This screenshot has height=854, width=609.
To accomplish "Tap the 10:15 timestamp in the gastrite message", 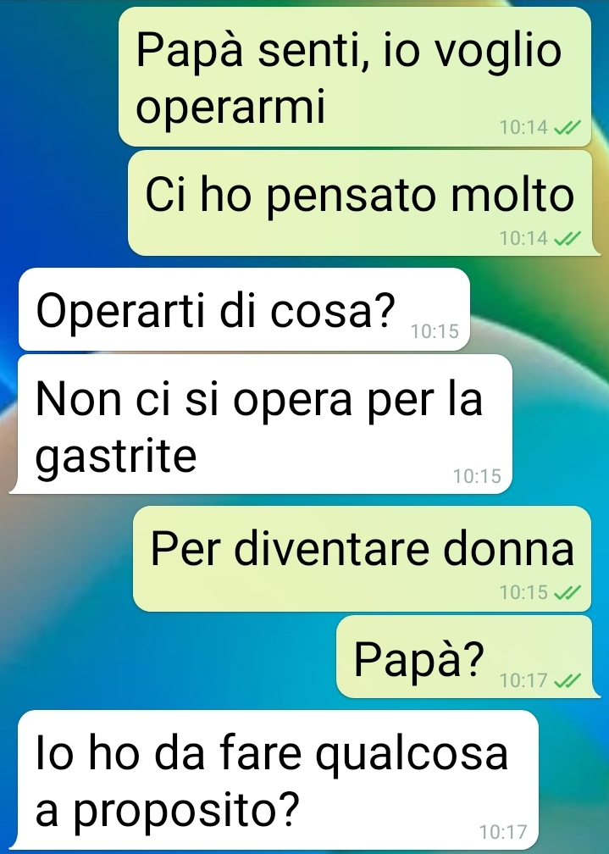I will tap(477, 476).
